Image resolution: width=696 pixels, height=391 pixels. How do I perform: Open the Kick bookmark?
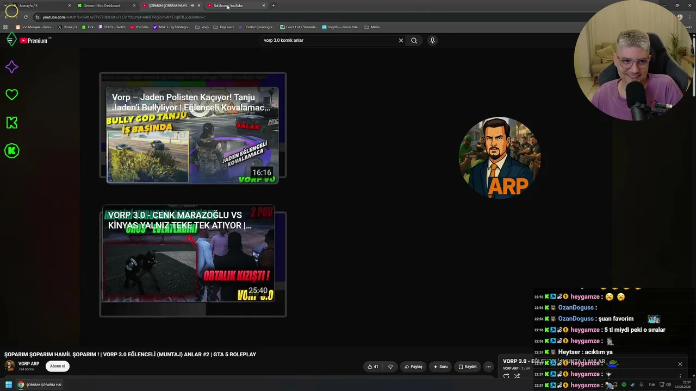(x=88, y=27)
